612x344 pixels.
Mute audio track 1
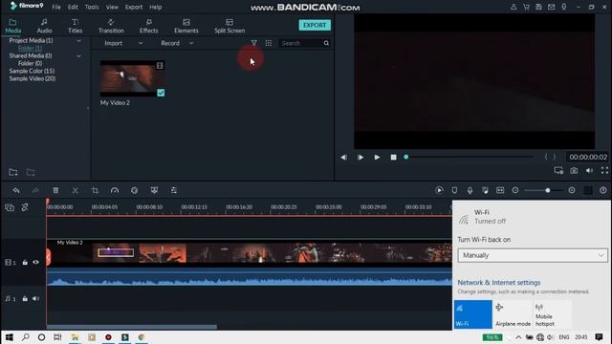(x=35, y=299)
